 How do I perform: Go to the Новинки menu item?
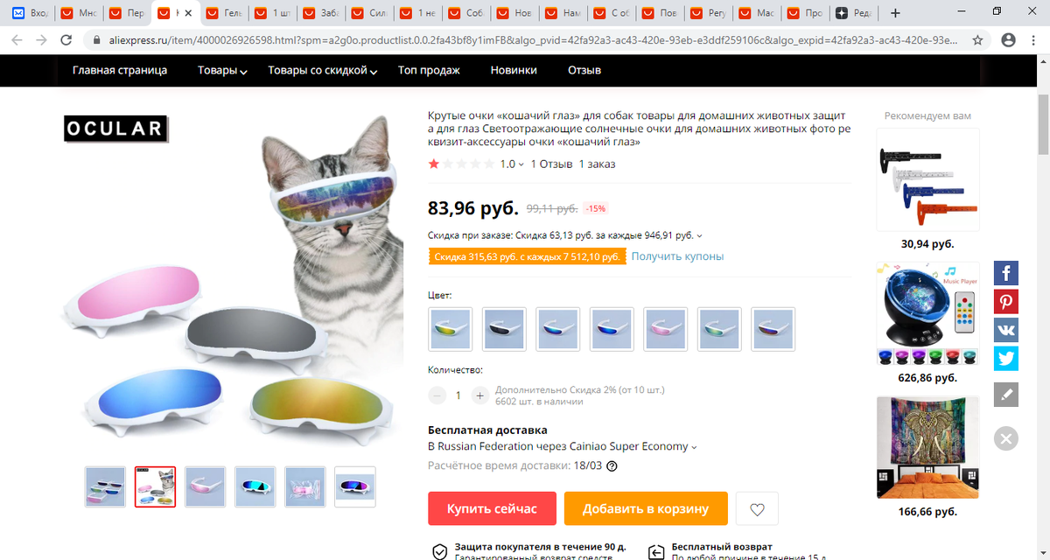[x=514, y=71]
